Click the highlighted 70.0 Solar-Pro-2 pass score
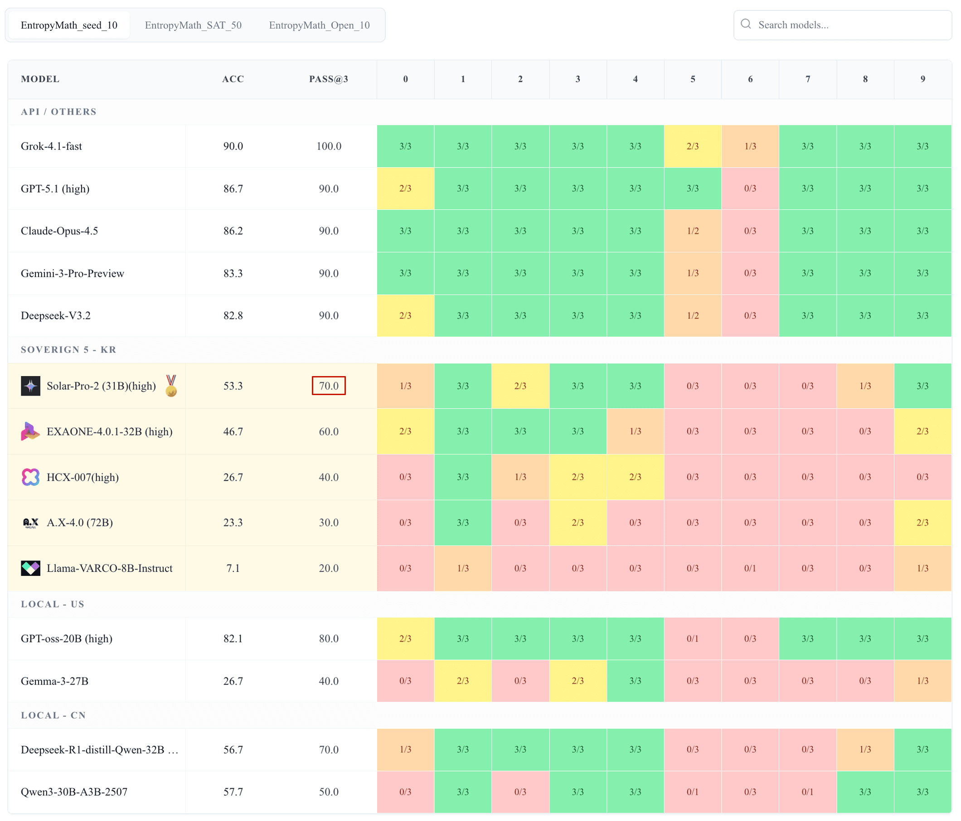The width and height of the screenshot is (961, 821). [328, 386]
